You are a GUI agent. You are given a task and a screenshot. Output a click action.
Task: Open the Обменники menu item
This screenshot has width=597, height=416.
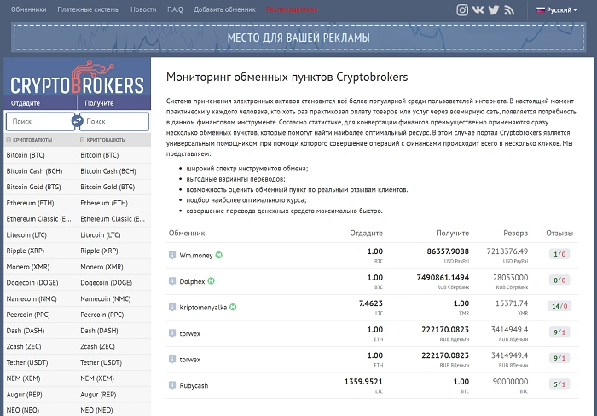[x=28, y=9]
